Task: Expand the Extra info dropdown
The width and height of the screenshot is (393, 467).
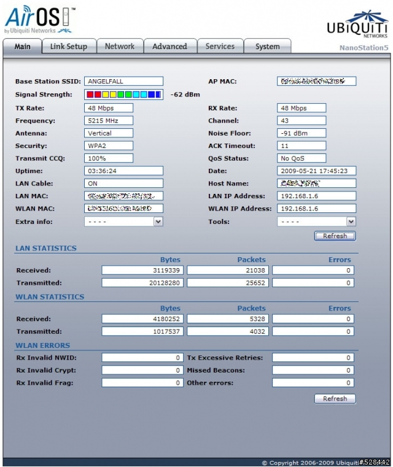Action: point(123,222)
